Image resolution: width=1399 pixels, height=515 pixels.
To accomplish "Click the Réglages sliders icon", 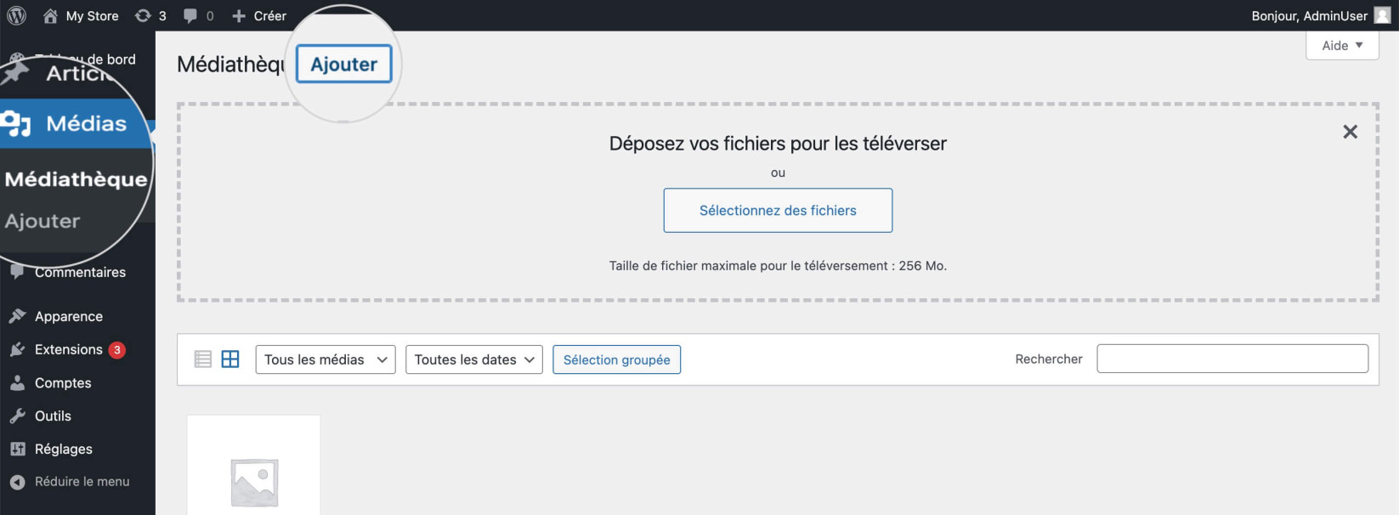I will coord(17,449).
